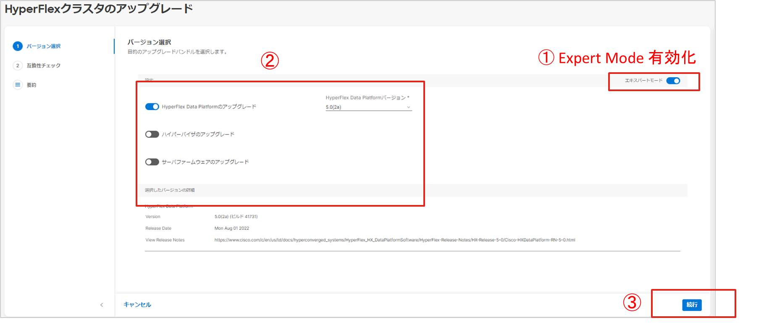The width and height of the screenshot is (777, 323).
Task: Enable ハイパーバイザのアップグレード toggle
Action: click(x=152, y=134)
